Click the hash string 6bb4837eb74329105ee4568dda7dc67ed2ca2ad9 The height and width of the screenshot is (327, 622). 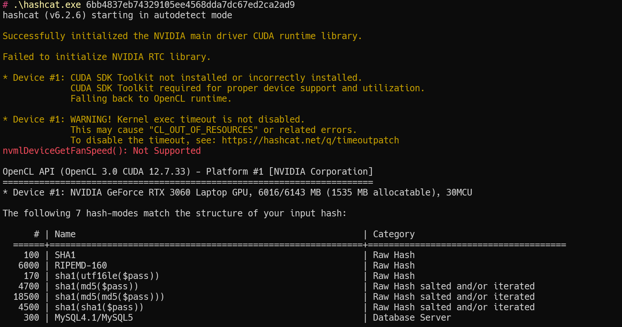pyautogui.click(x=190, y=5)
